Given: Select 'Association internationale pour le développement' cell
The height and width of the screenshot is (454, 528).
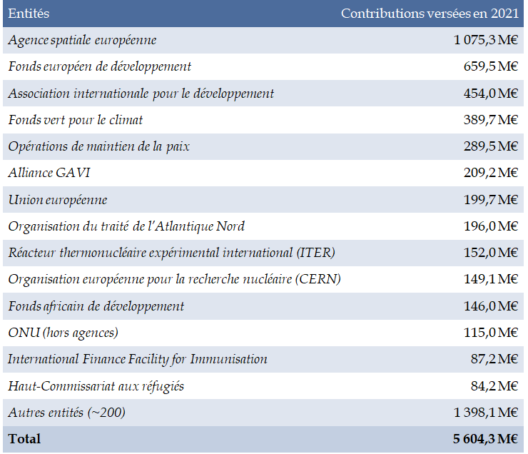Looking at the screenshot, I should (141, 94).
